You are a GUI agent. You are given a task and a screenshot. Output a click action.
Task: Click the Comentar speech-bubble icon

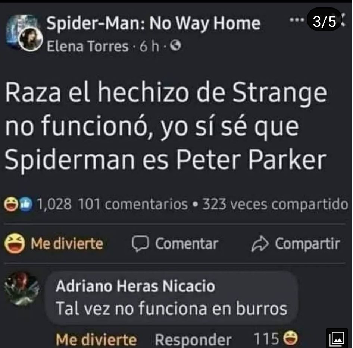[140, 244]
